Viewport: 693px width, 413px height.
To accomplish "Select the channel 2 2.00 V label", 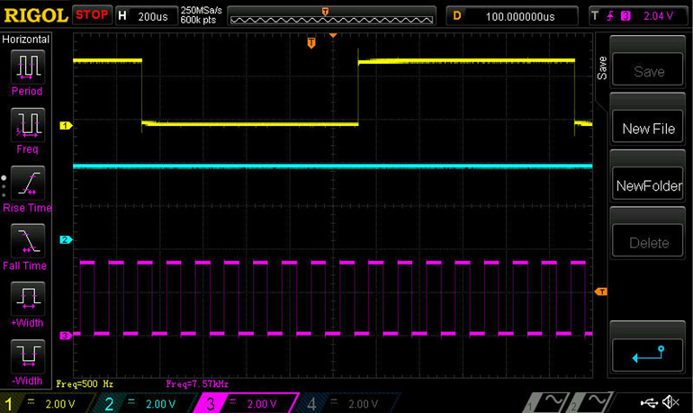I will 160,404.
